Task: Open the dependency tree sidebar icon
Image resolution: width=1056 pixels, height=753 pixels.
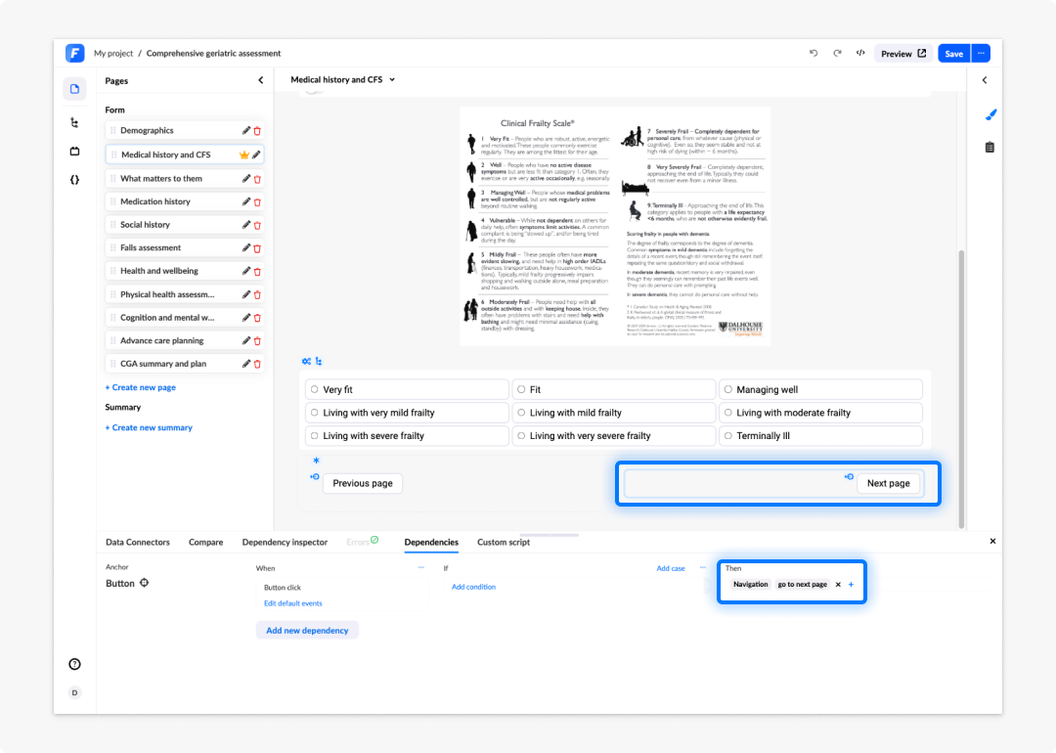Action: tap(74, 122)
